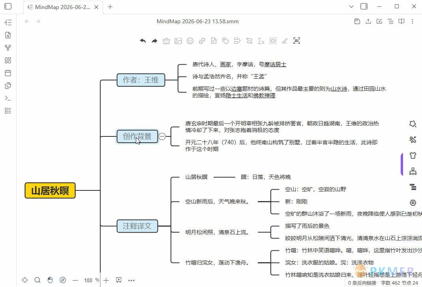Open the theme shirt panel
Image resolution: width=422 pixels, height=287 pixels.
click(x=413, y=155)
